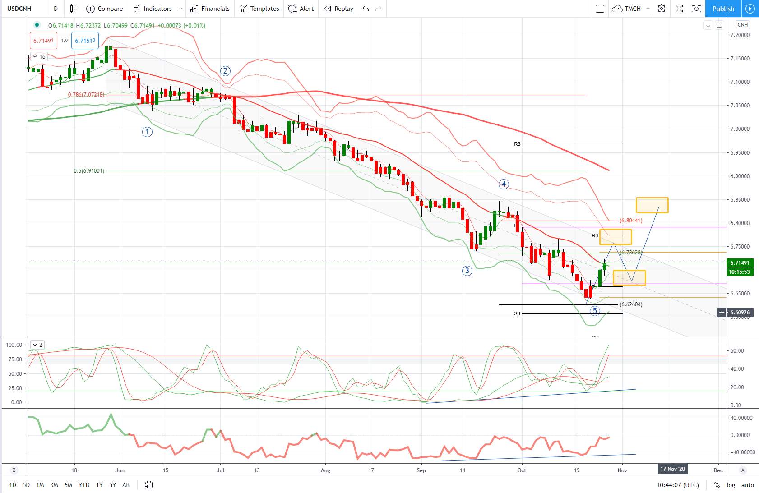Expand the TMCH layout dropdown arrow
The width and height of the screenshot is (759, 493).
coord(648,9)
